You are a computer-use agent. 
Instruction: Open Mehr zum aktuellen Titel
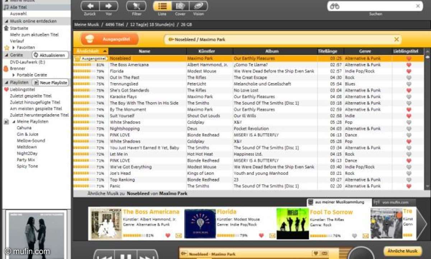[34, 35]
